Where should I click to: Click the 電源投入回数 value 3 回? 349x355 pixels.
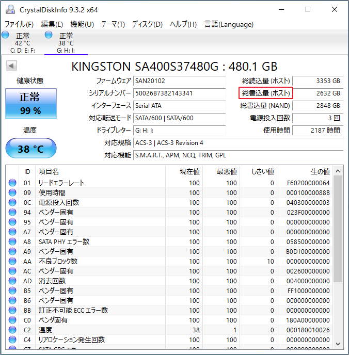coord(318,118)
